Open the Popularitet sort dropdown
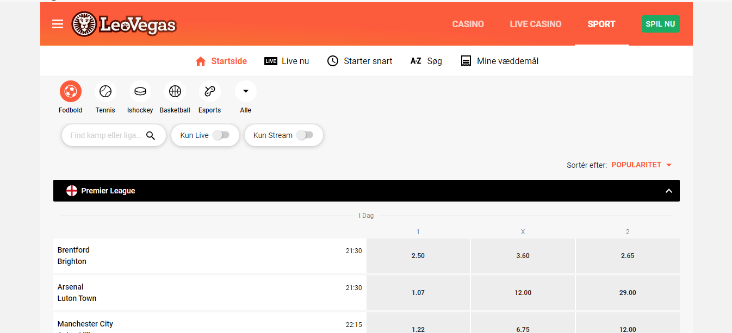Viewport: 732px width, 333px height. coord(642,165)
